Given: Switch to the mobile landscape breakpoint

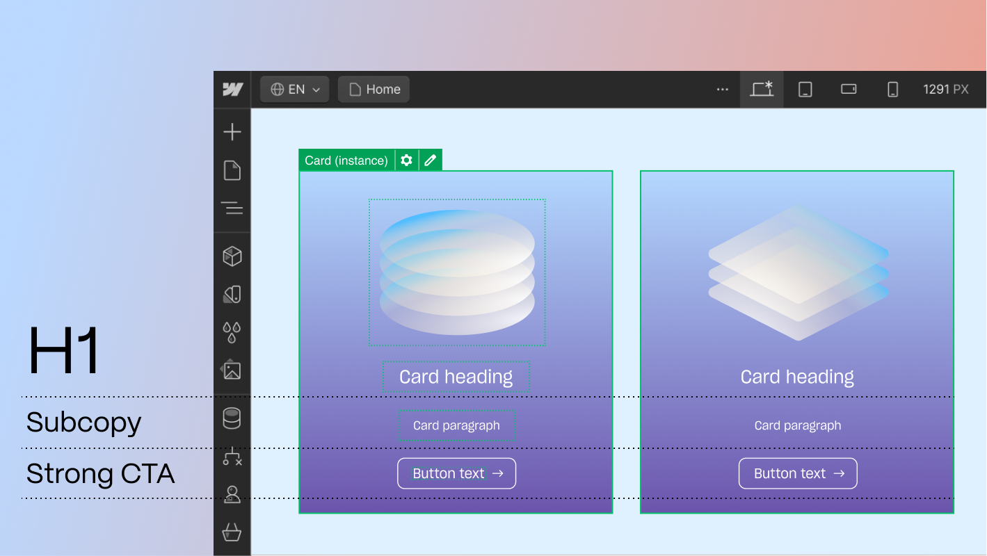Looking at the screenshot, I should 848,89.
